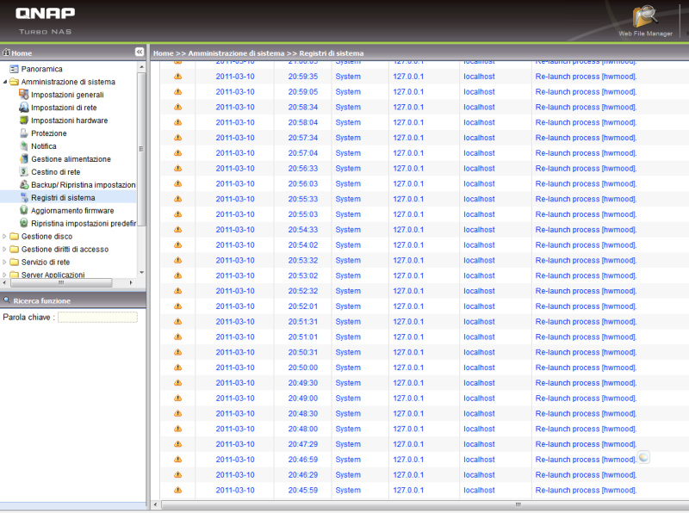Open Gestione alimentazione power settings

click(x=71, y=159)
